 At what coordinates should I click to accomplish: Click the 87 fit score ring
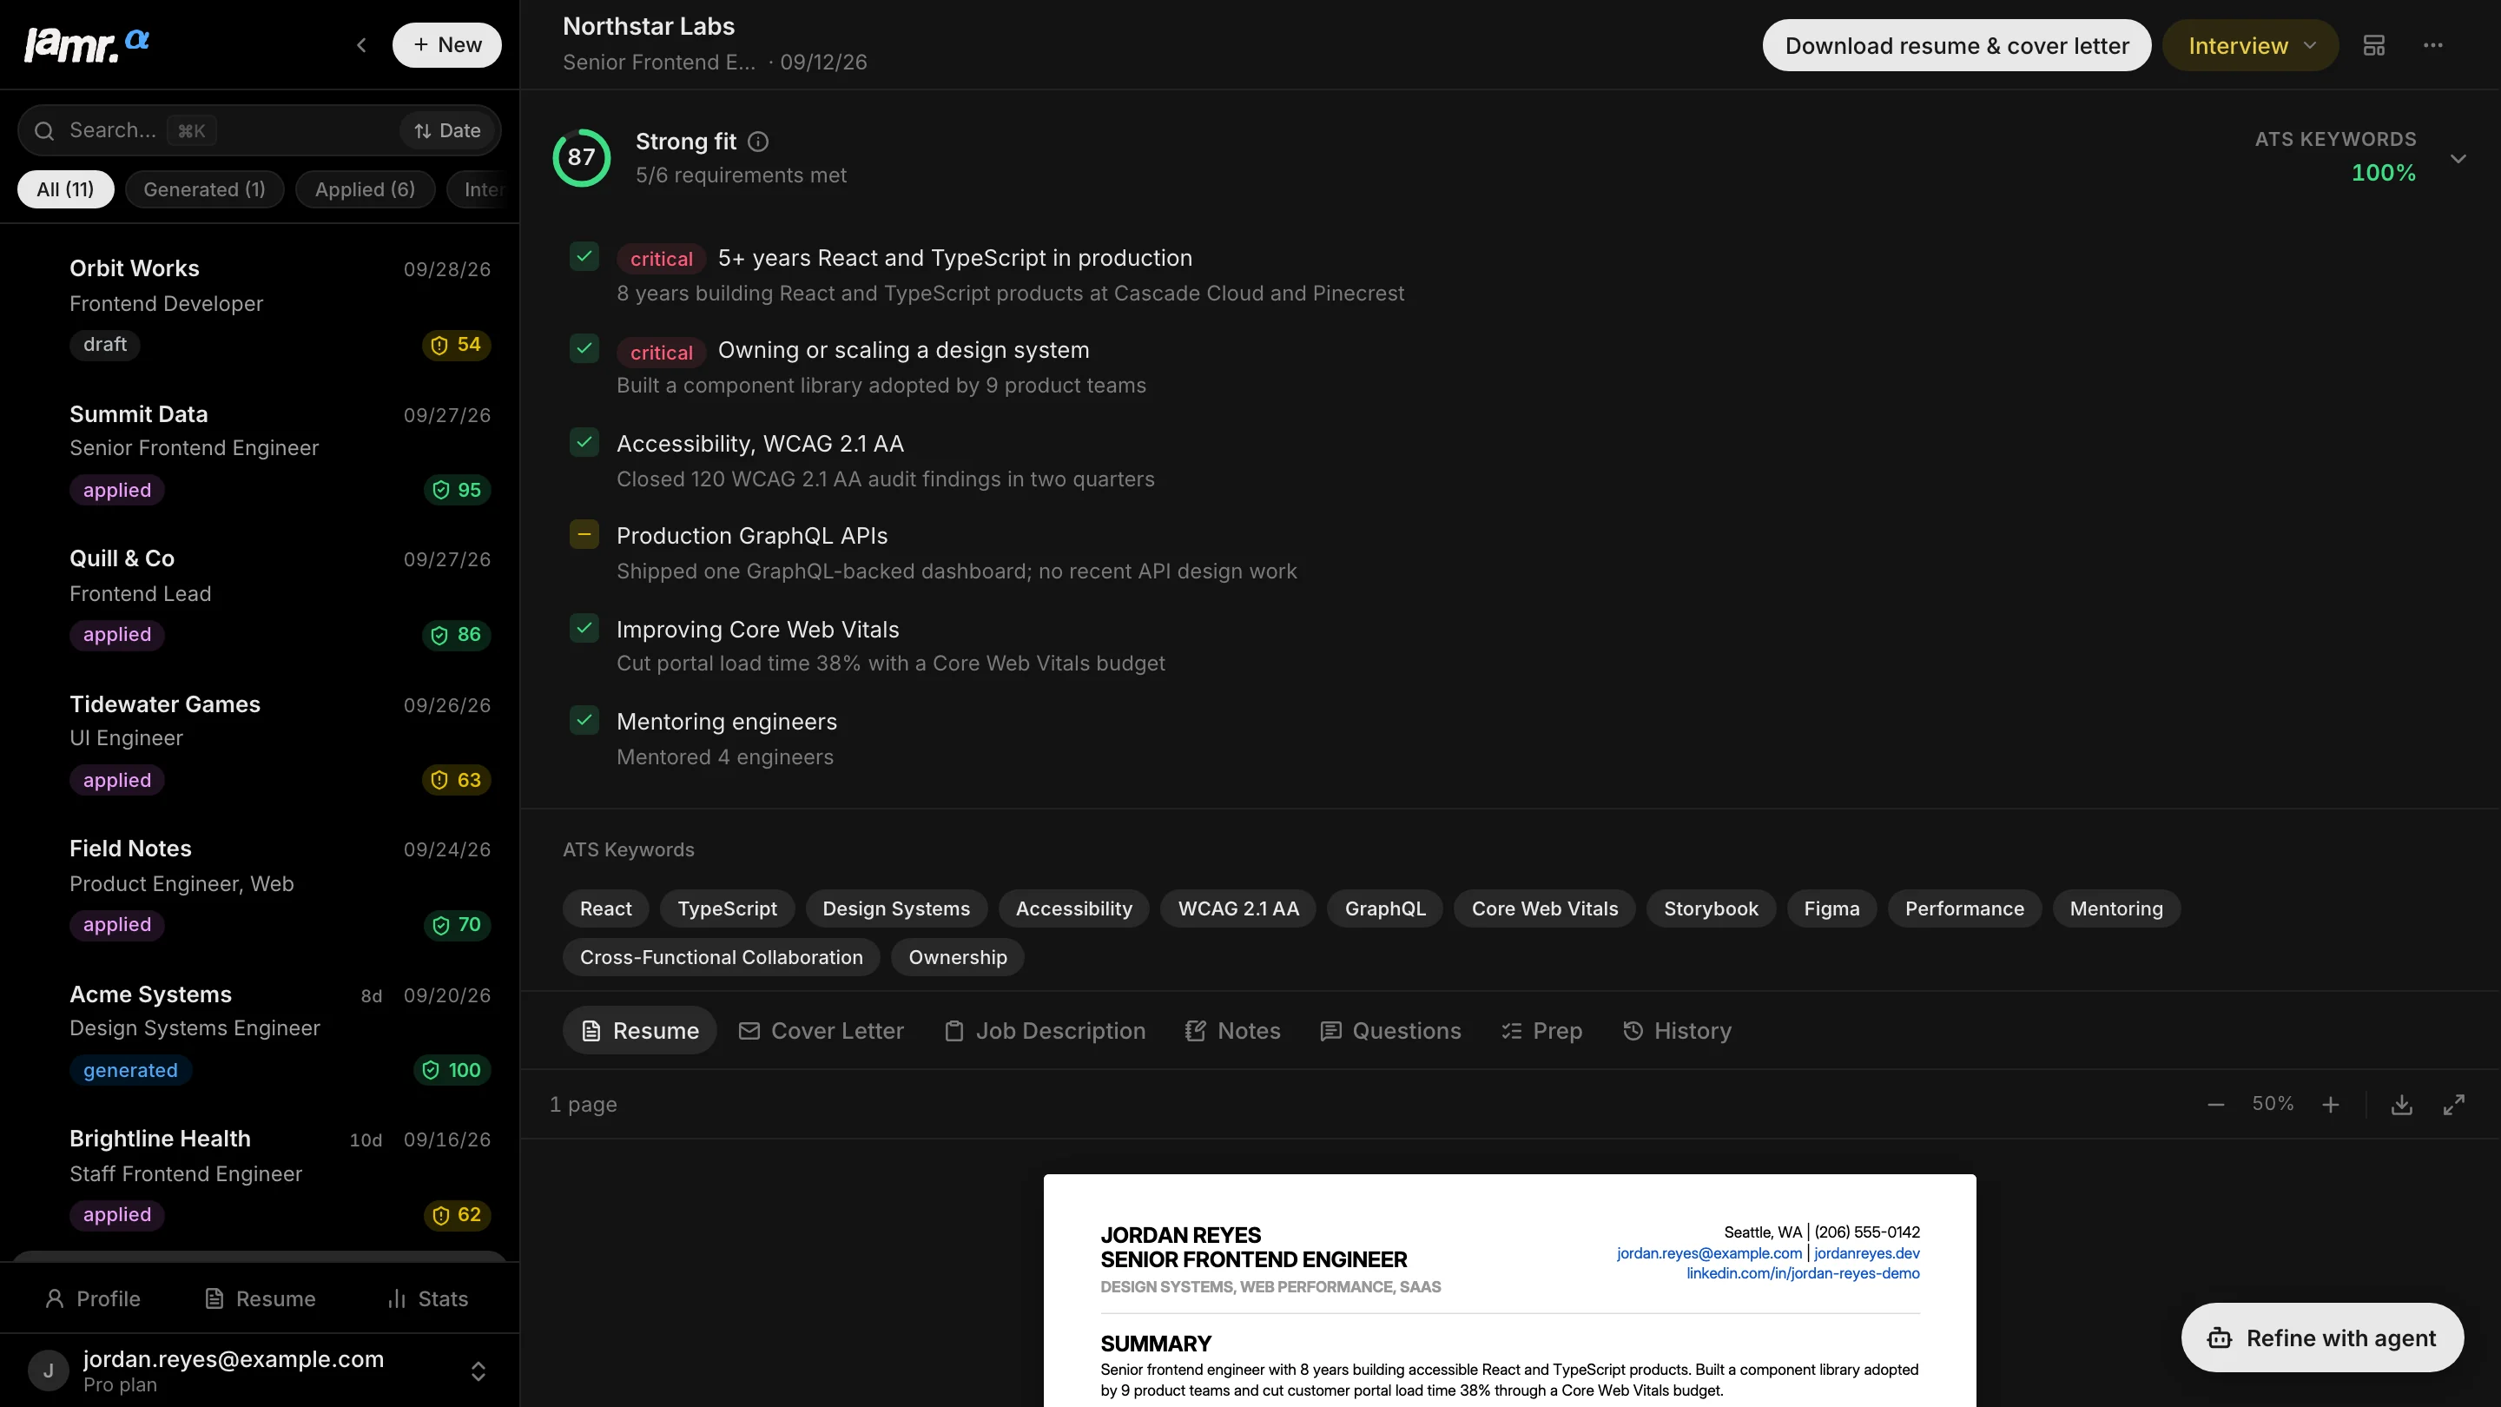click(x=582, y=157)
